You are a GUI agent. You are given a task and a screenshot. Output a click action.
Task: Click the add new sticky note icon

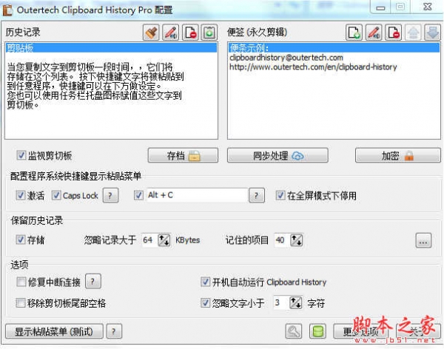point(354,33)
